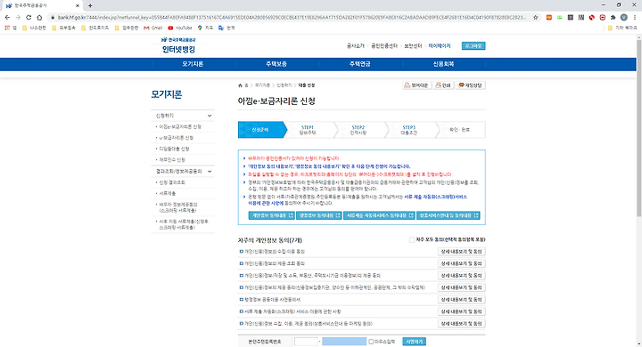This screenshot has width=642, height=347.
Task: Check the 마우스입력 checkbox
Action: click(371, 342)
